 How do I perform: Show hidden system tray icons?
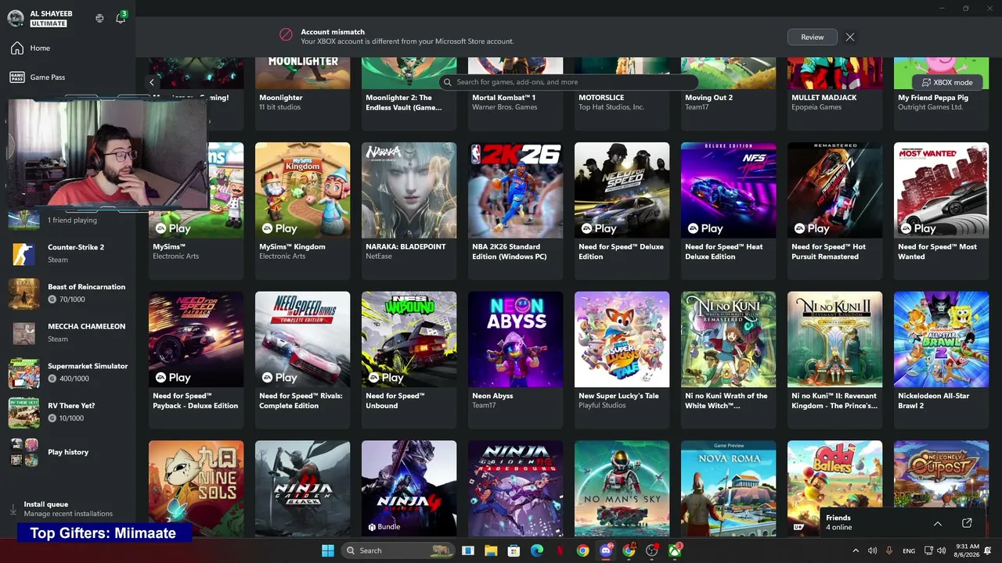856,550
